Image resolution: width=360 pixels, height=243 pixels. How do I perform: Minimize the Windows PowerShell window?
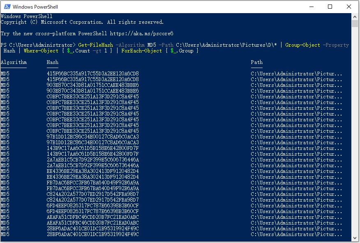click(312, 7)
